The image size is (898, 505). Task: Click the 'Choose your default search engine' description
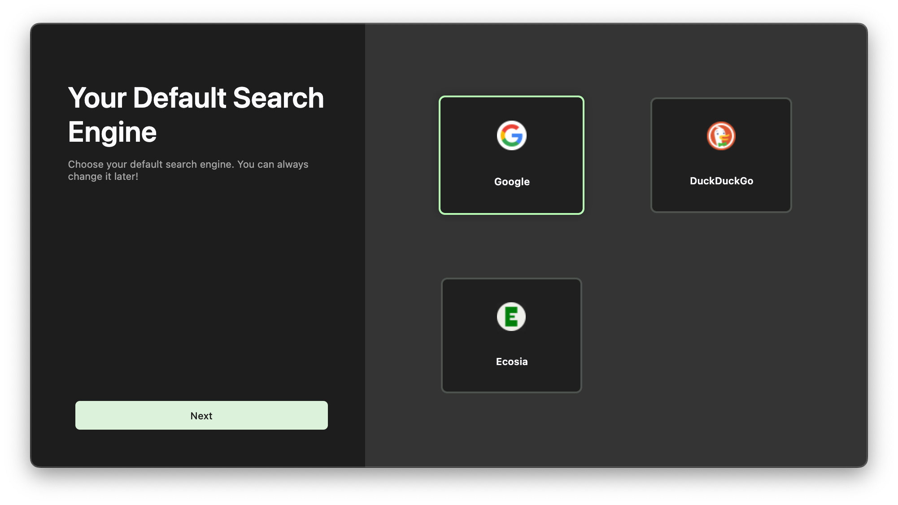point(188,170)
